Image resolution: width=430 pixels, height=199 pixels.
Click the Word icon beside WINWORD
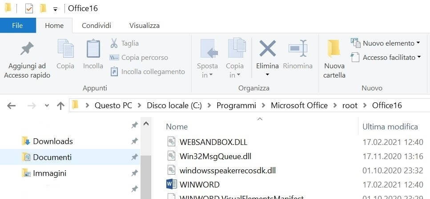(x=171, y=184)
